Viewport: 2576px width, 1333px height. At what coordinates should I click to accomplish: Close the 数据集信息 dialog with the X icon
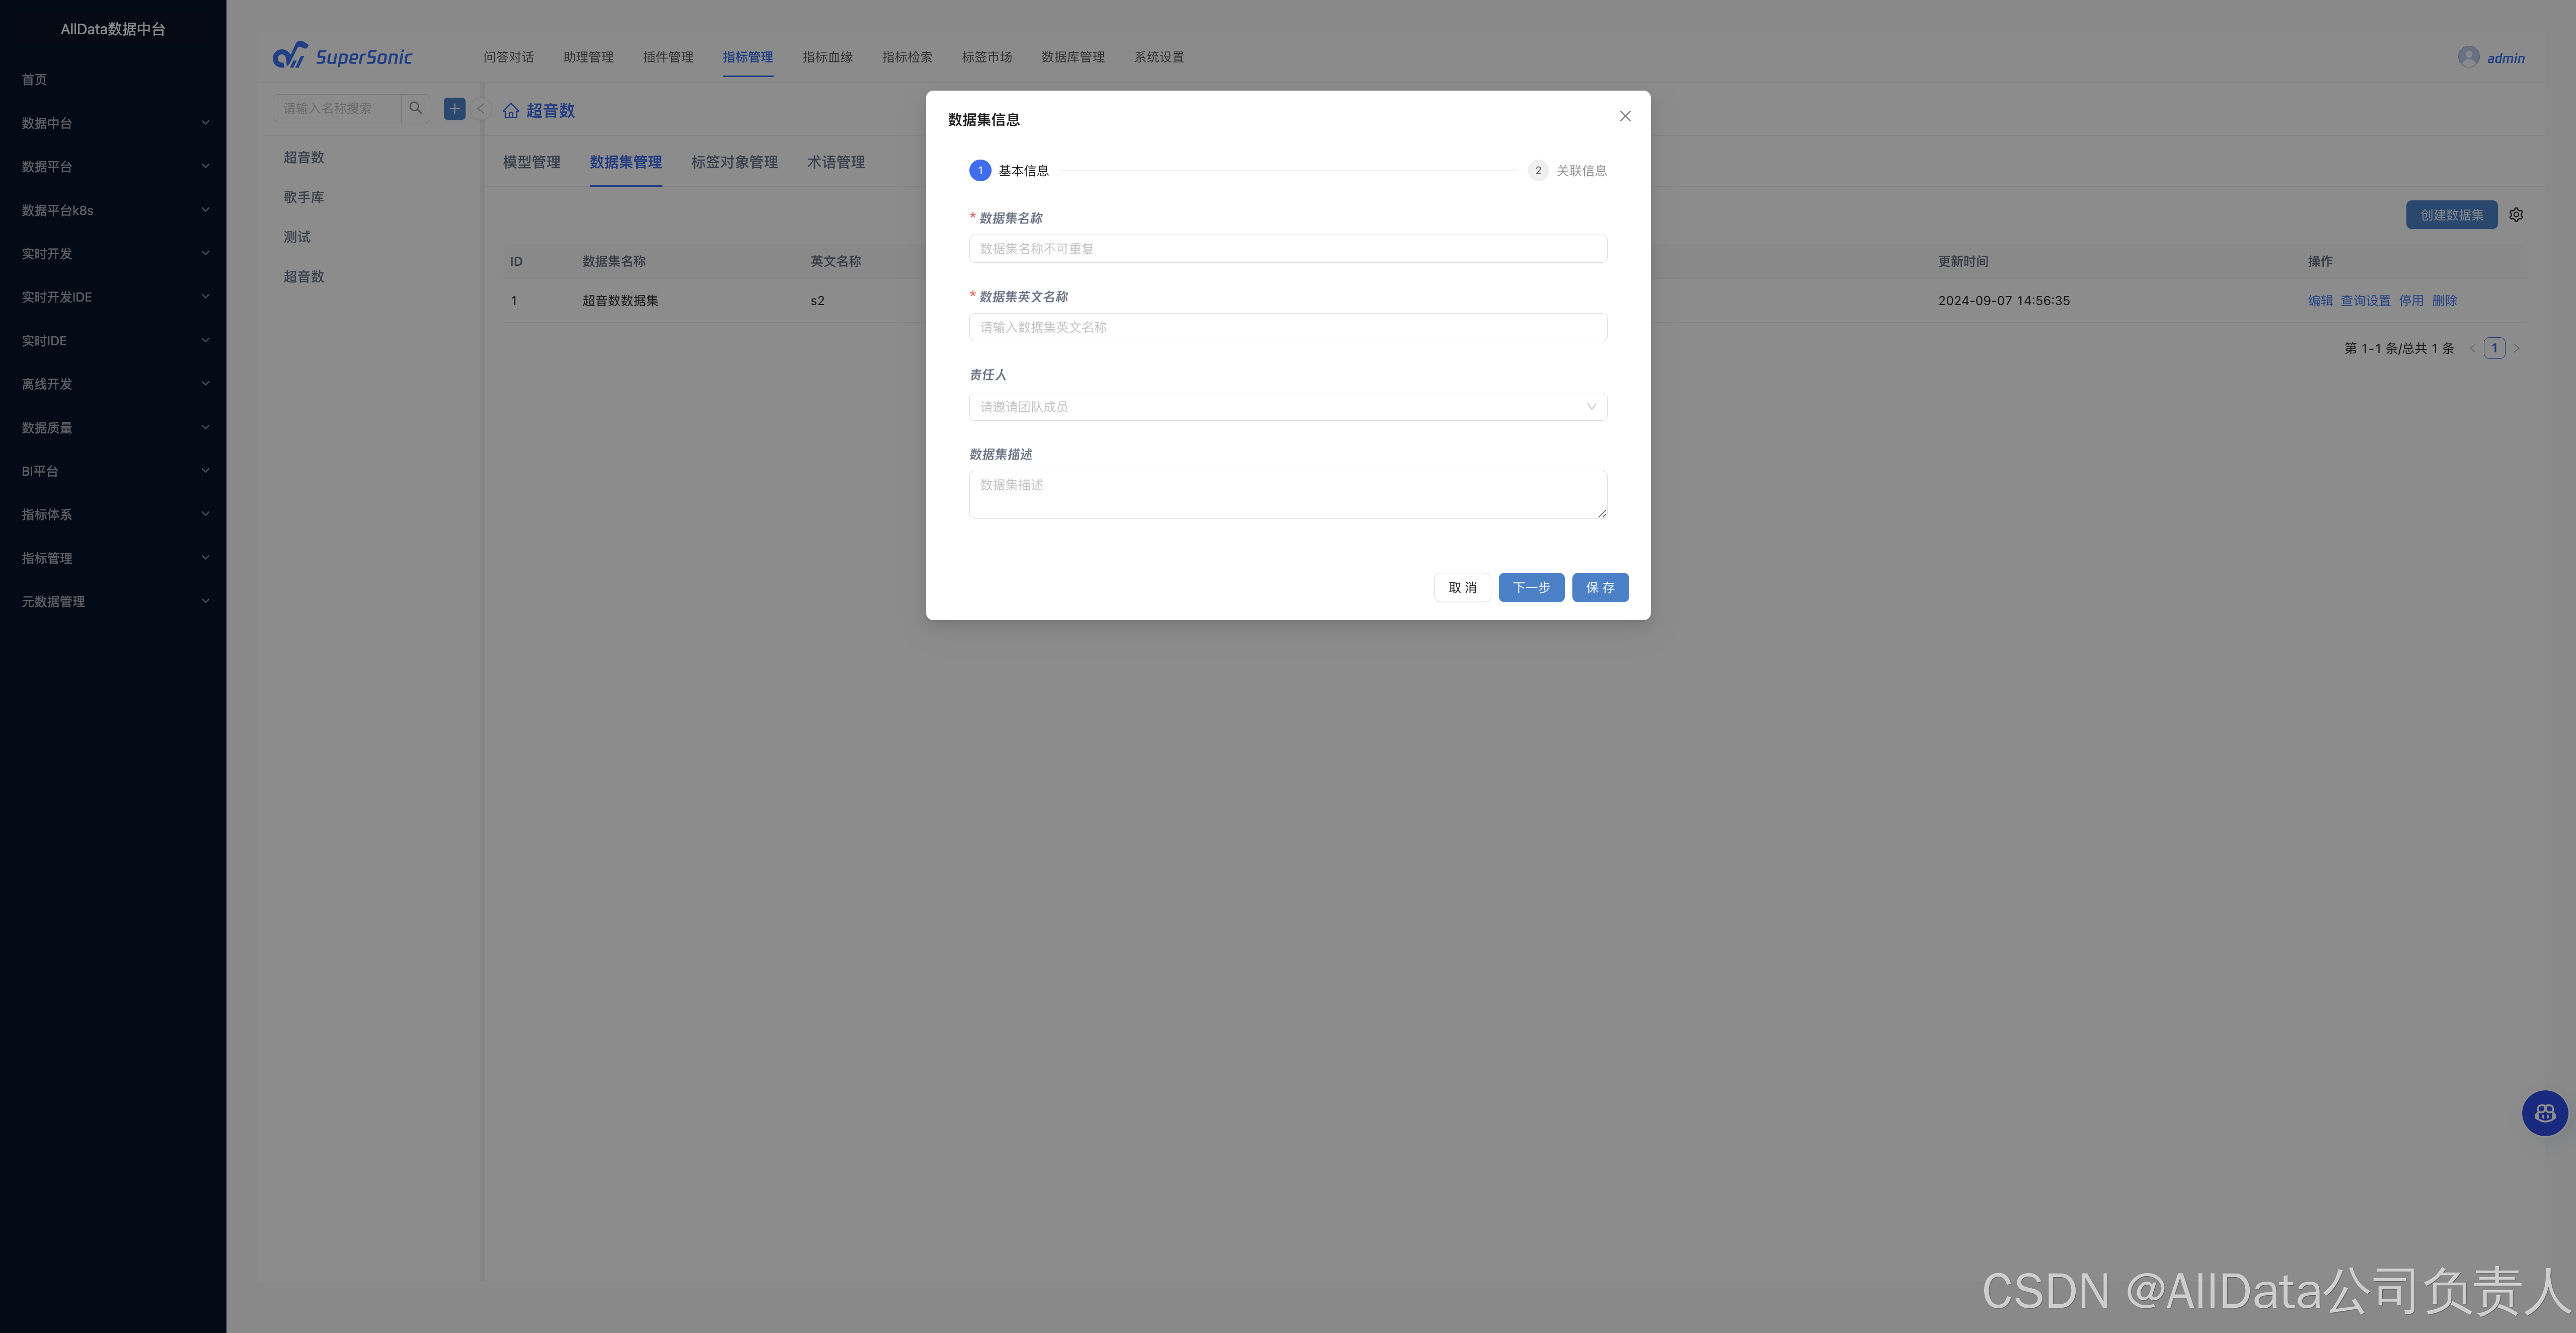click(1625, 116)
